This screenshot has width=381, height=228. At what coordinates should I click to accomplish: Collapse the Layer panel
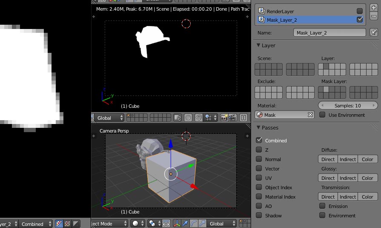pyautogui.click(x=258, y=45)
